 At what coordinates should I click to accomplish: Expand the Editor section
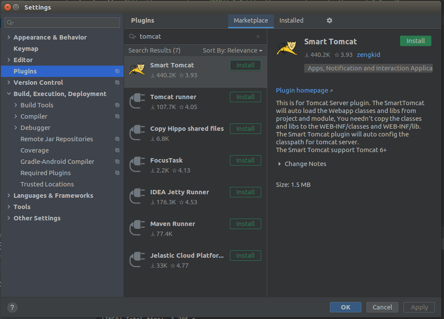click(x=9, y=60)
